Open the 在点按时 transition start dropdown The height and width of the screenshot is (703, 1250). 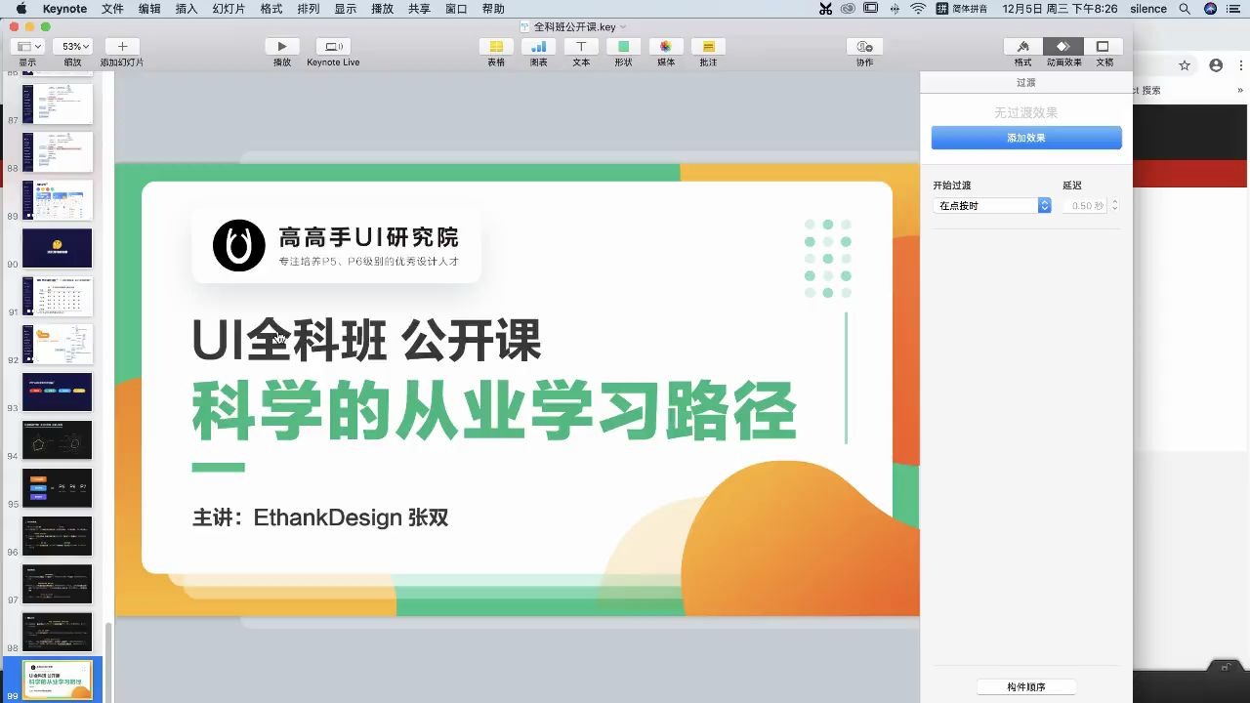(x=991, y=205)
